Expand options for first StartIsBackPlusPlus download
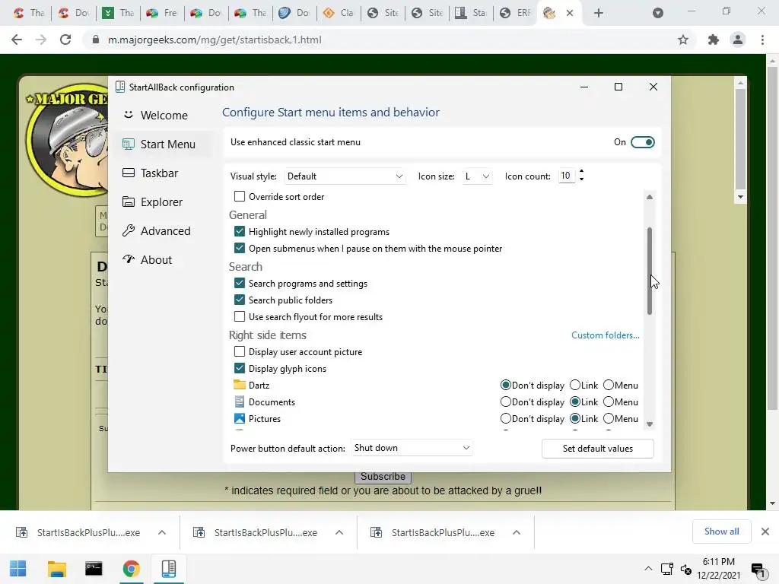This screenshot has width=779, height=584. tap(162, 532)
